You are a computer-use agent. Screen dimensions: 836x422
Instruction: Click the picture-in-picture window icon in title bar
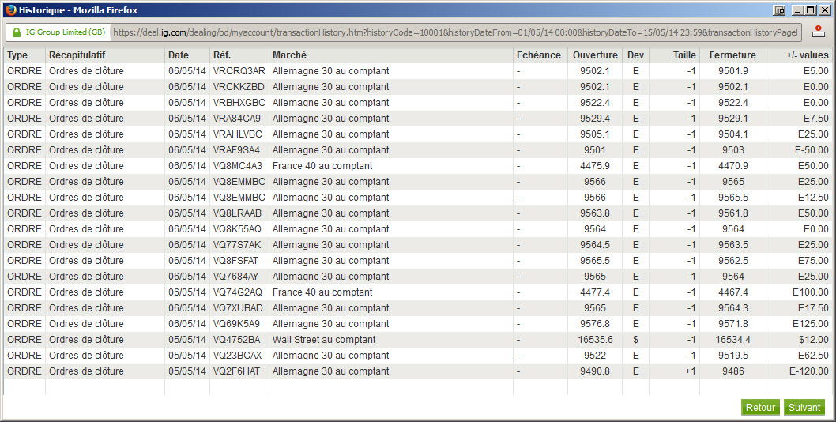tap(779, 10)
